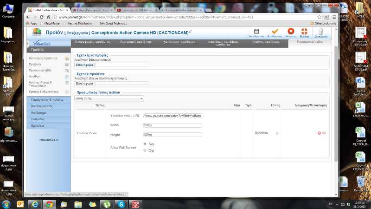
Task: Switch to Προσωπικά πεδία tab
Action: click(310, 42)
